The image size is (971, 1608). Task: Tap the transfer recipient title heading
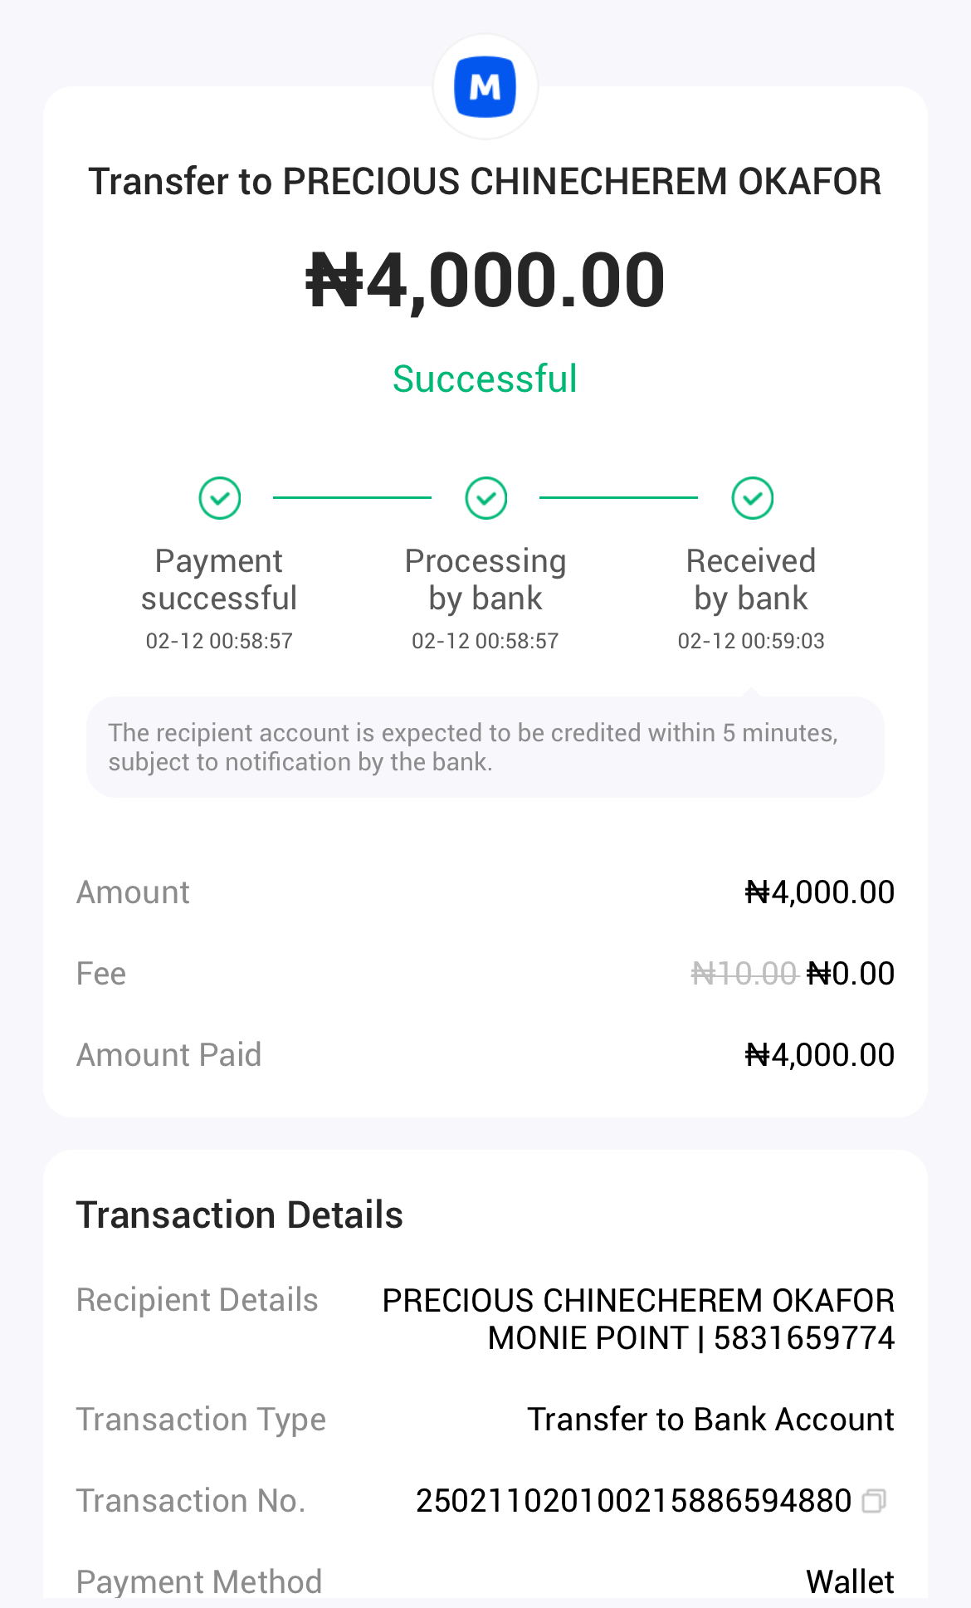[x=486, y=182]
